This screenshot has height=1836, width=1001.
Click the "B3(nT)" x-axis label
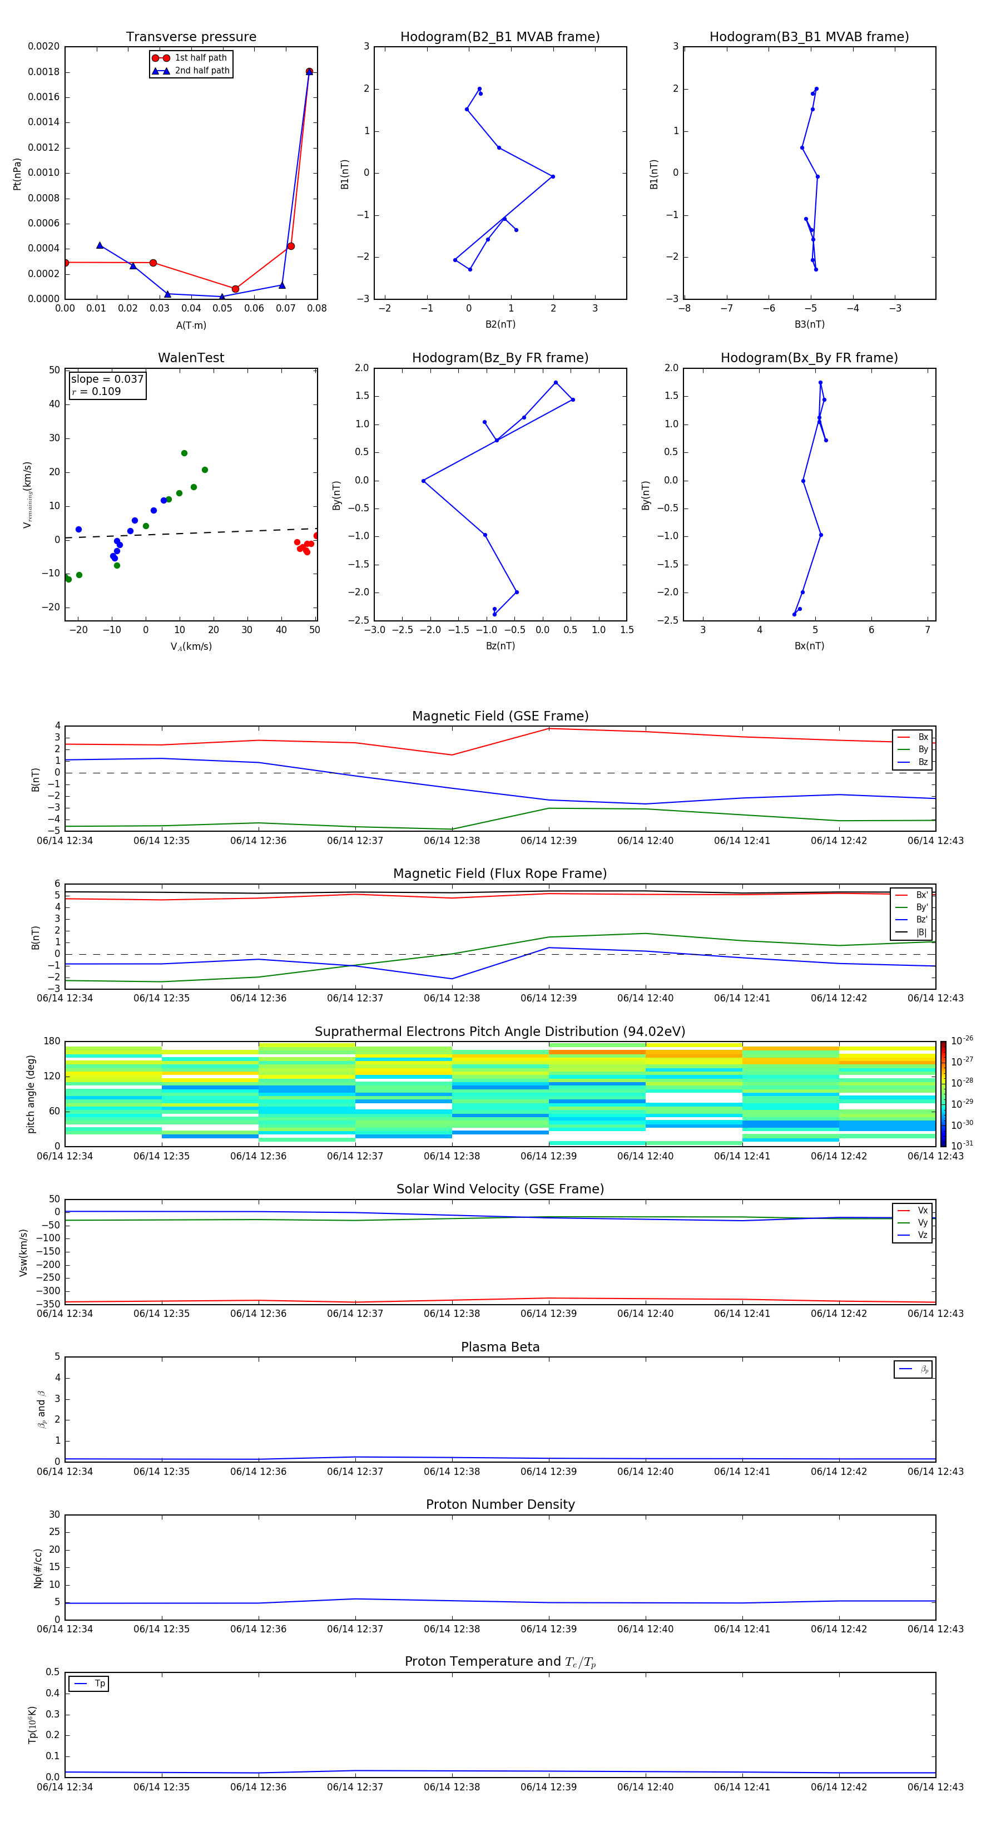(x=809, y=324)
